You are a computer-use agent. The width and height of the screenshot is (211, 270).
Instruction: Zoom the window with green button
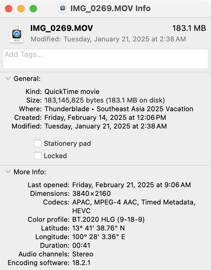pyautogui.click(x=33, y=9)
